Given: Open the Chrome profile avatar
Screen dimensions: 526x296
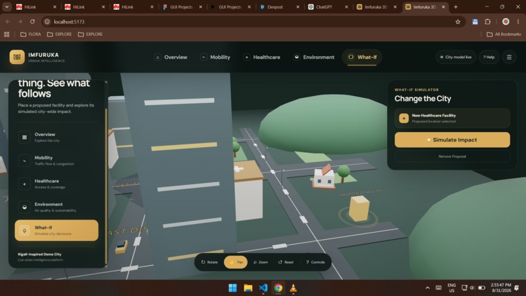Looking at the screenshot, I should click(x=506, y=22).
